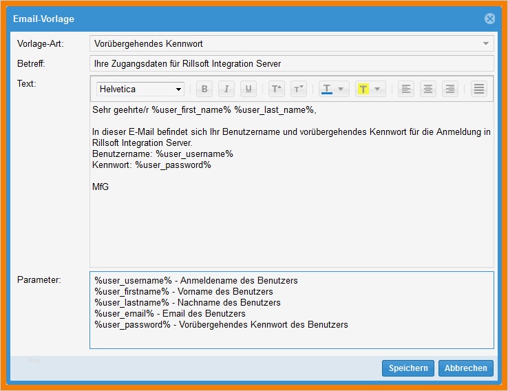Screen dimensions: 508x391
Task: Center align text in the editor
Action: click(428, 89)
